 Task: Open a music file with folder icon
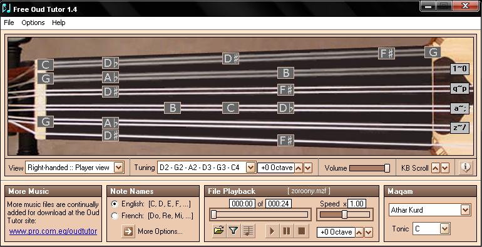tap(218, 230)
